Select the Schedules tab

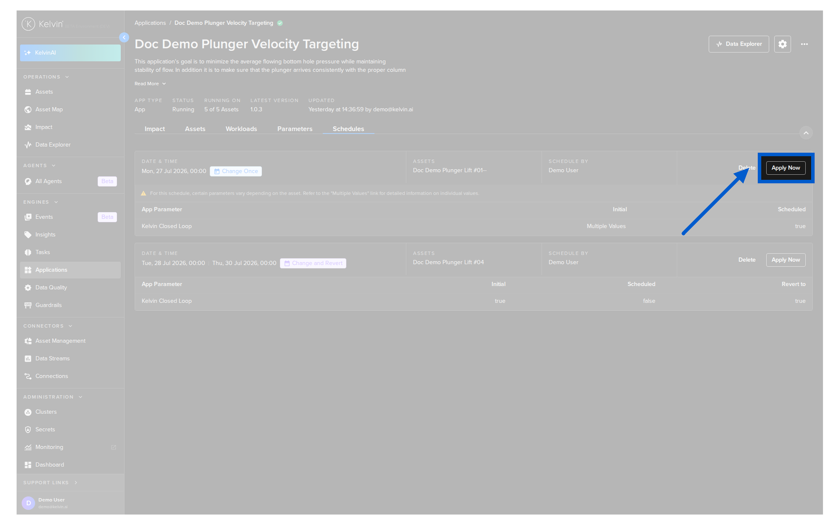click(x=348, y=129)
